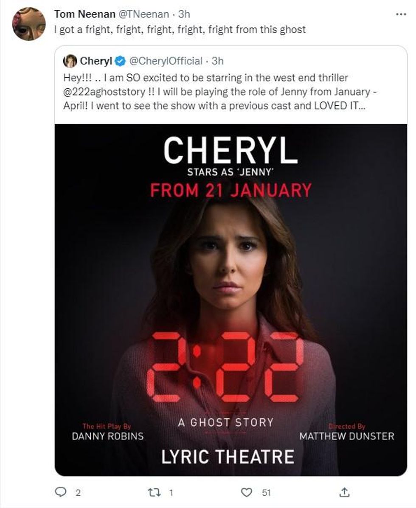416x508 pixels.
Task: Open the @CherylOfficial handle
Action: point(165,61)
